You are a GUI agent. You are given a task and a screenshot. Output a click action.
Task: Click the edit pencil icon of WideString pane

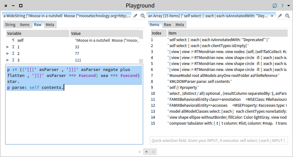click(135, 16)
